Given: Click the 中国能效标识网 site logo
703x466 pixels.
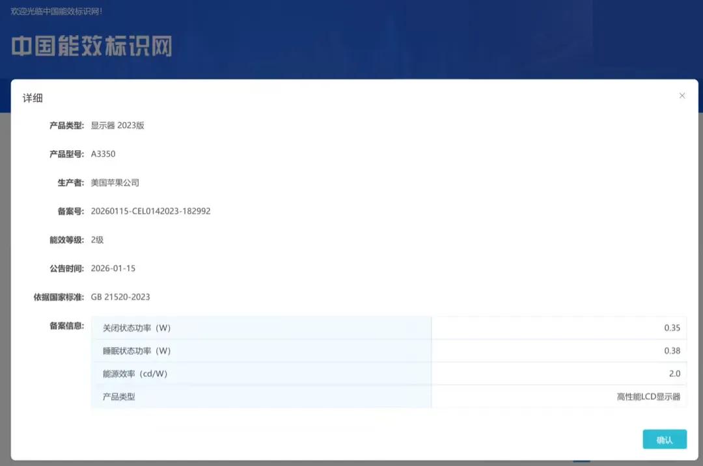Looking at the screenshot, I should click(92, 47).
